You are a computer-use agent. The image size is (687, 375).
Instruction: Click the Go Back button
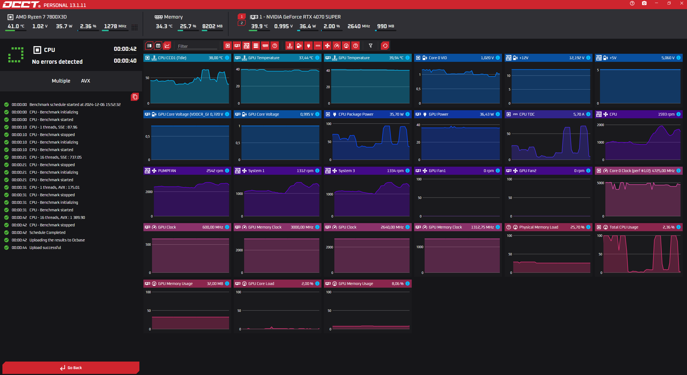click(71, 367)
